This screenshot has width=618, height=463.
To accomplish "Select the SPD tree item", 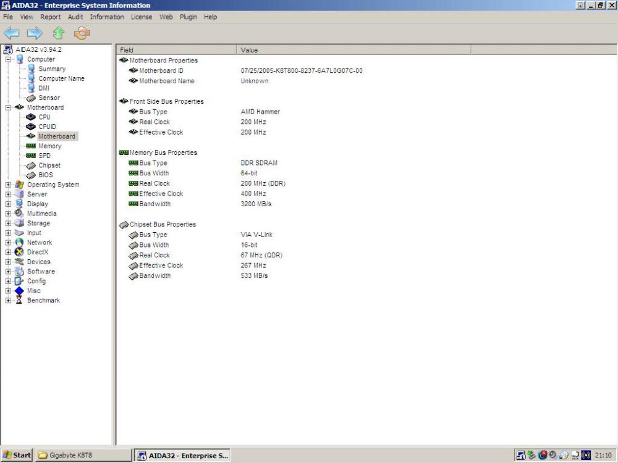I will (44, 156).
